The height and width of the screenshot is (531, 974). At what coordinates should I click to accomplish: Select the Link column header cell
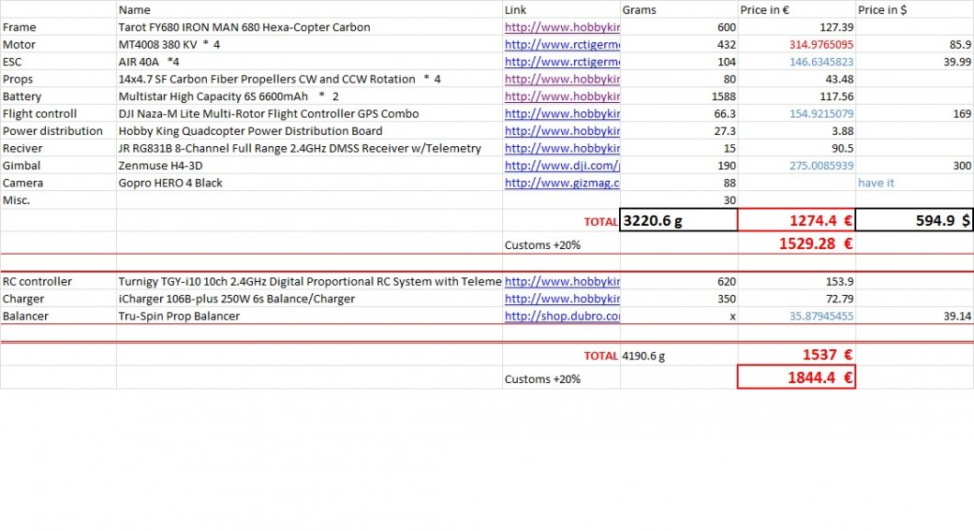click(x=562, y=10)
